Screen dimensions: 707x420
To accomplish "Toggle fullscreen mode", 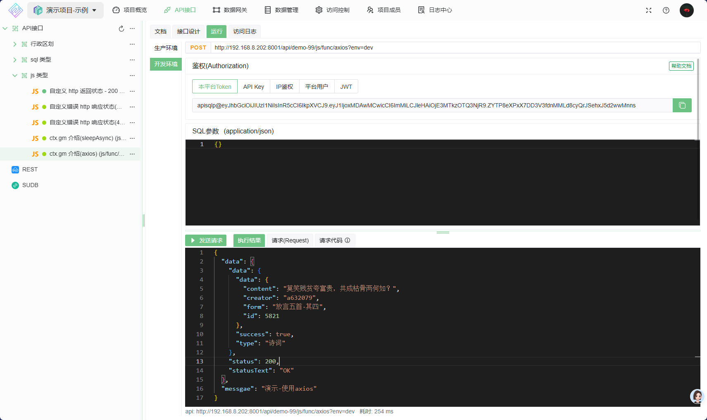I will [x=649, y=10].
